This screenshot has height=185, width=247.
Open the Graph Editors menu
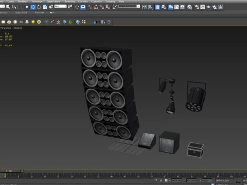(54, 2)
